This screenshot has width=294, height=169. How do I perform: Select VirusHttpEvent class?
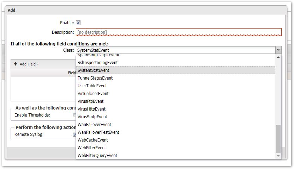[x=91, y=109]
